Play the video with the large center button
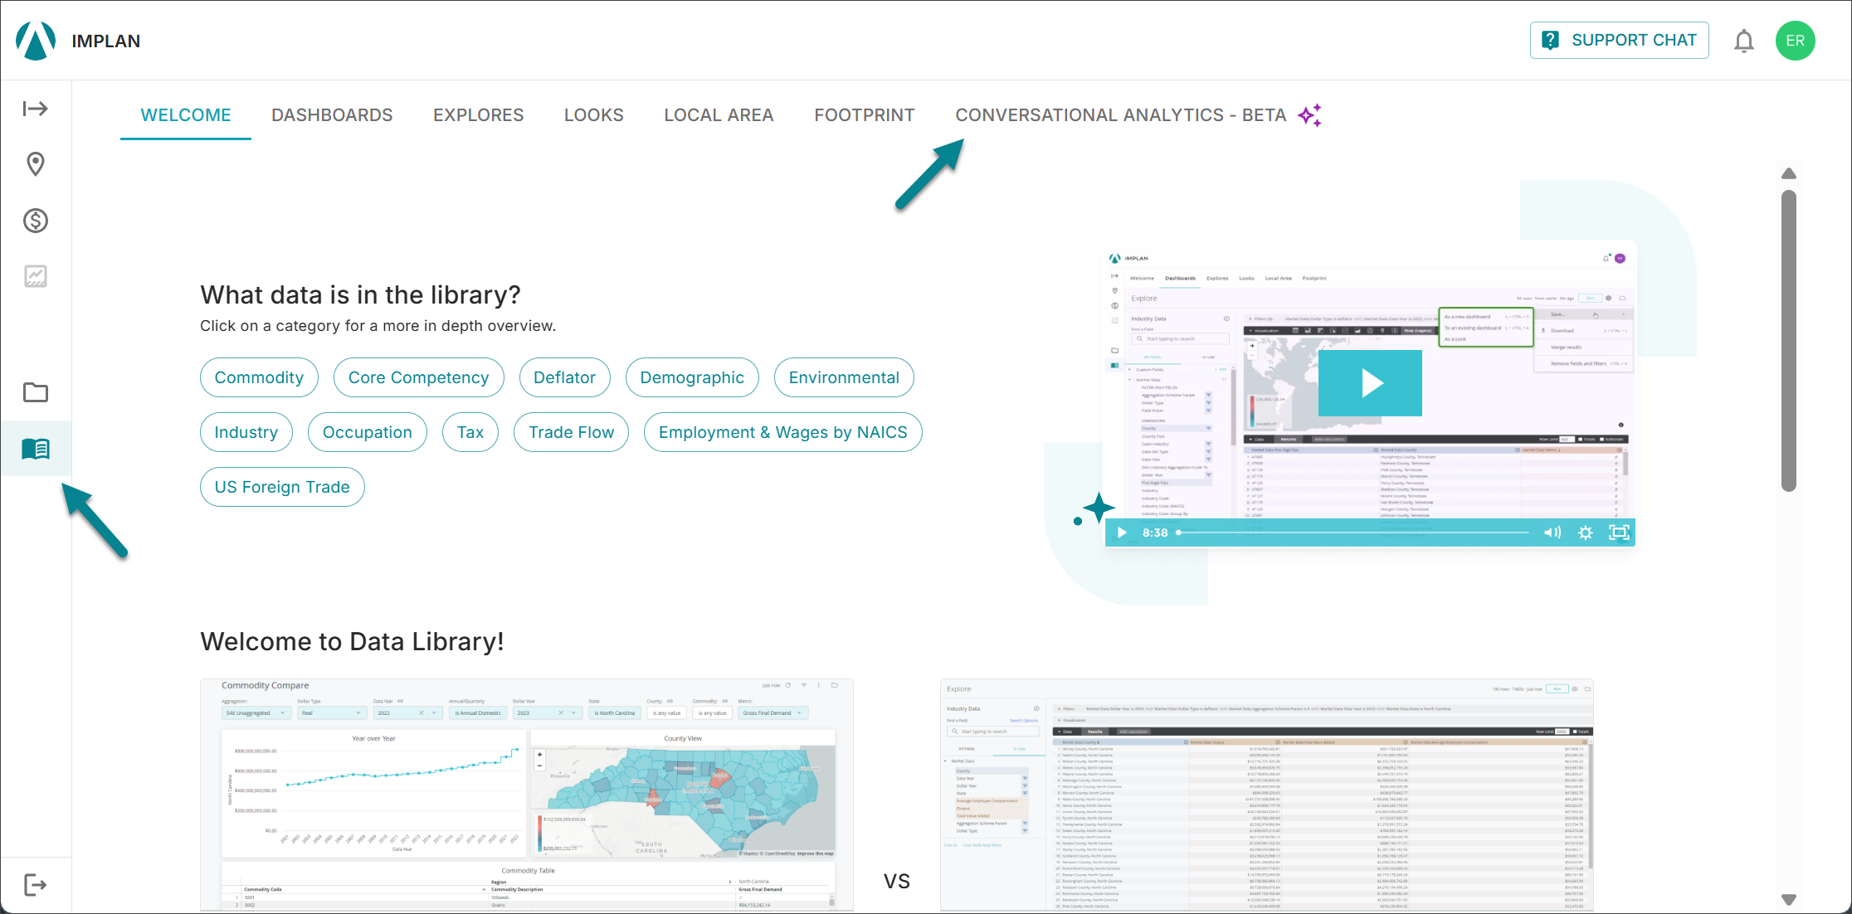Viewport: 1852px width, 914px height. pos(1370,383)
